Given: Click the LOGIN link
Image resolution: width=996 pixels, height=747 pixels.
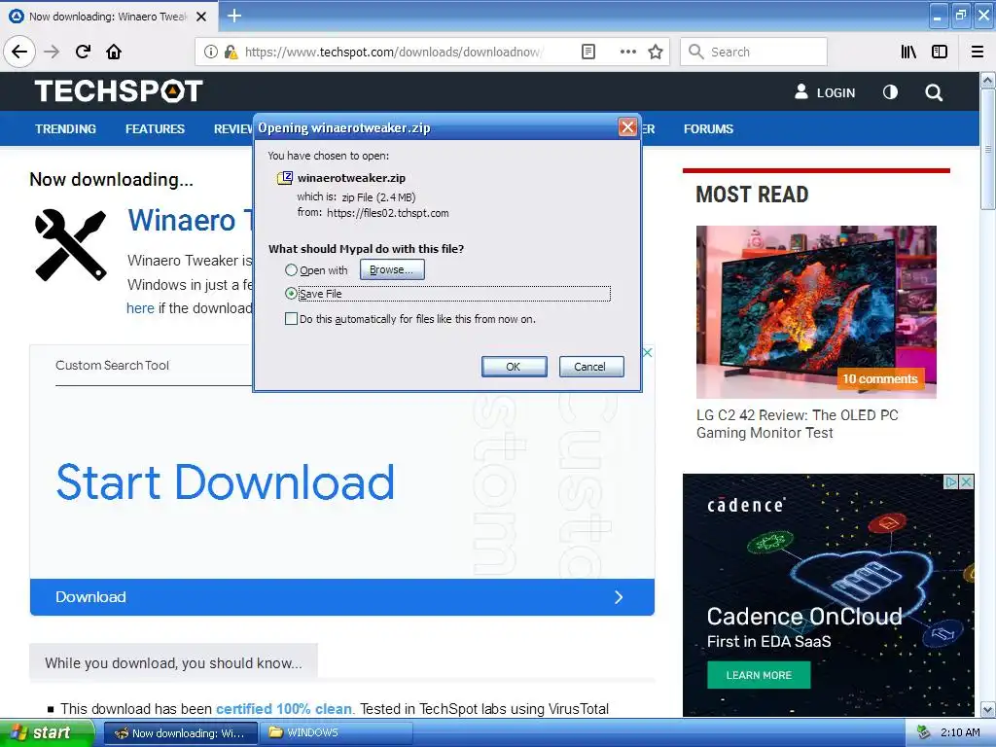Looking at the screenshot, I should (836, 92).
